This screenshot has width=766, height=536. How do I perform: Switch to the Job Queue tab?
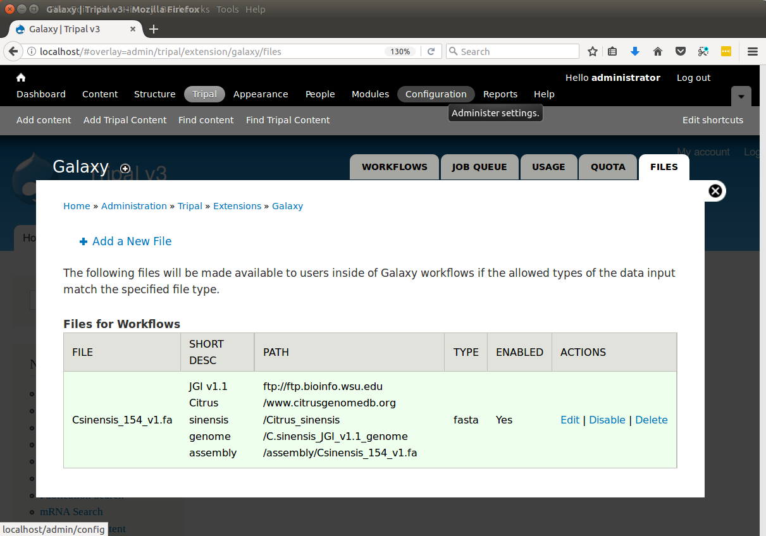[x=479, y=167]
